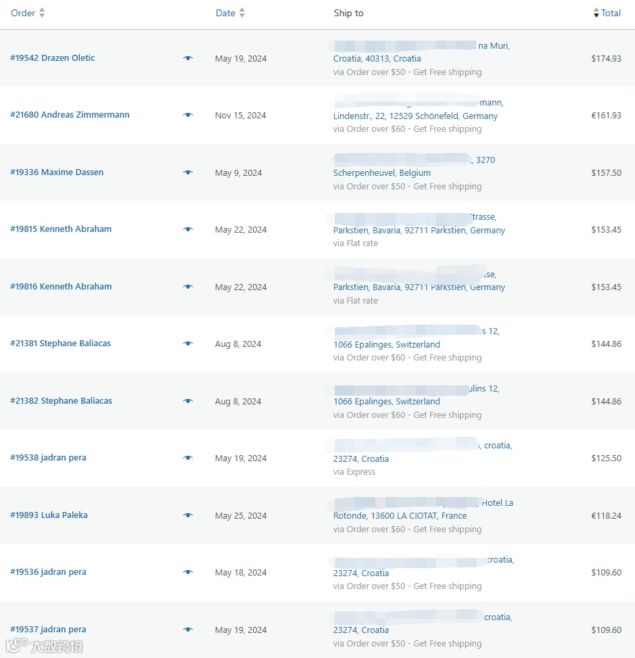Image resolution: width=635 pixels, height=658 pixels.
Task: Click the eye icon for order #21382
Action: (x=188, y=401)
